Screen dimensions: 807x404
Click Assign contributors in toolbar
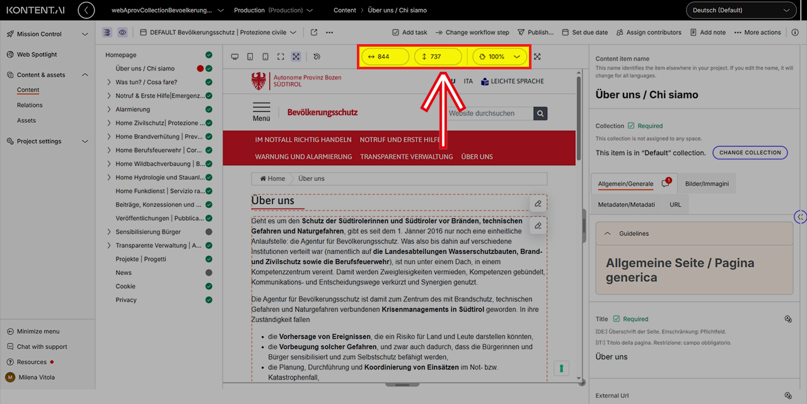click(x=649, y=32)
